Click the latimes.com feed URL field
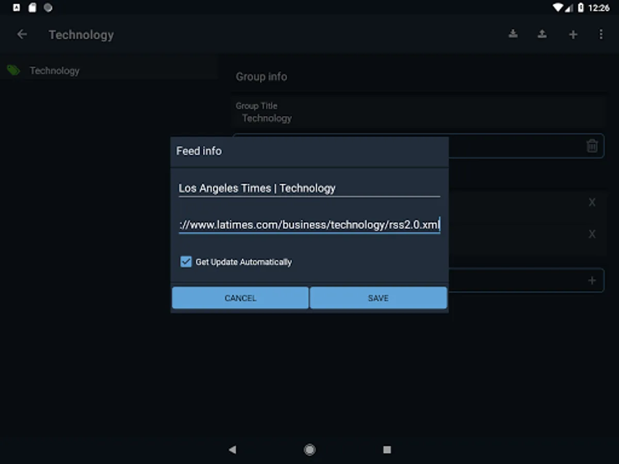619x464 pixels. click(x=309, y=225)
